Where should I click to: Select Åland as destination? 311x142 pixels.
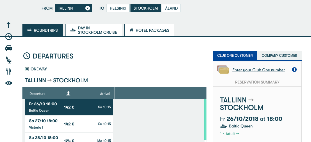[171, 8]
